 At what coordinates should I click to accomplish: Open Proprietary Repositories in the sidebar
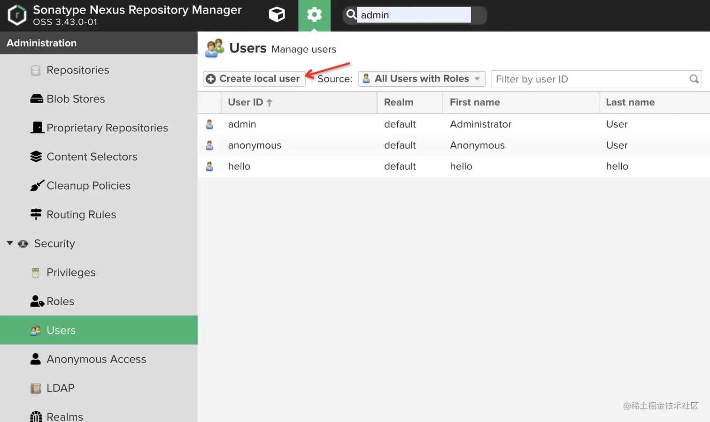pyautogui.click(x=107, y=128)
